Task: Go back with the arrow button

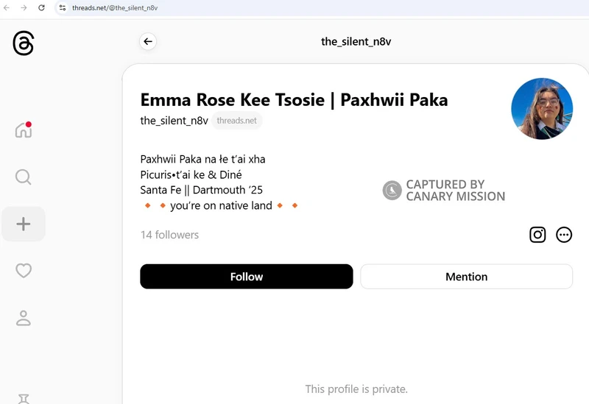Action: tap(148, 41)
